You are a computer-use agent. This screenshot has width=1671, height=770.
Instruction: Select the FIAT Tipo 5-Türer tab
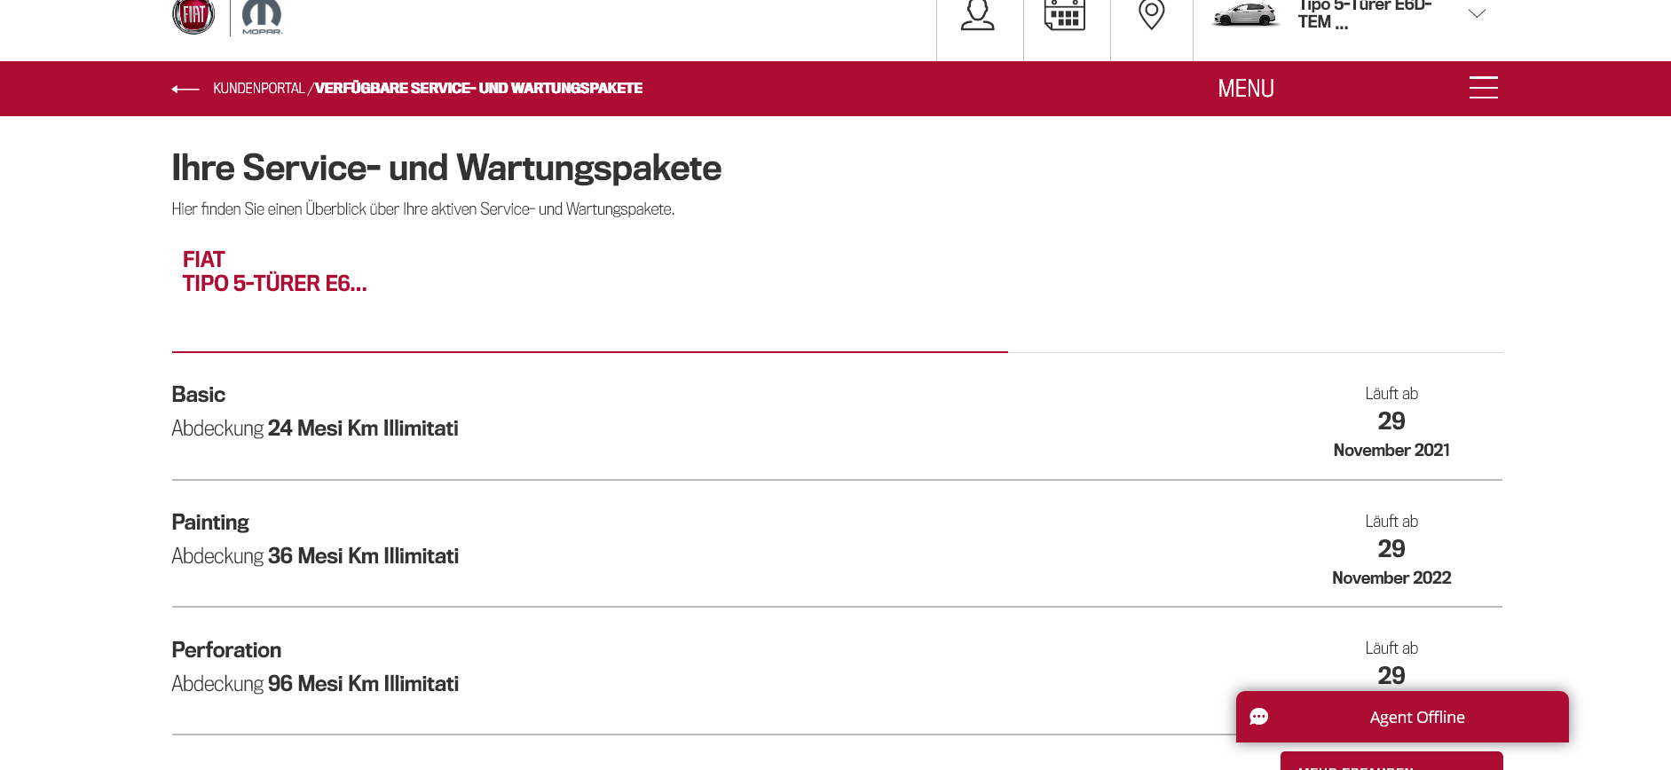pos(274,271)
